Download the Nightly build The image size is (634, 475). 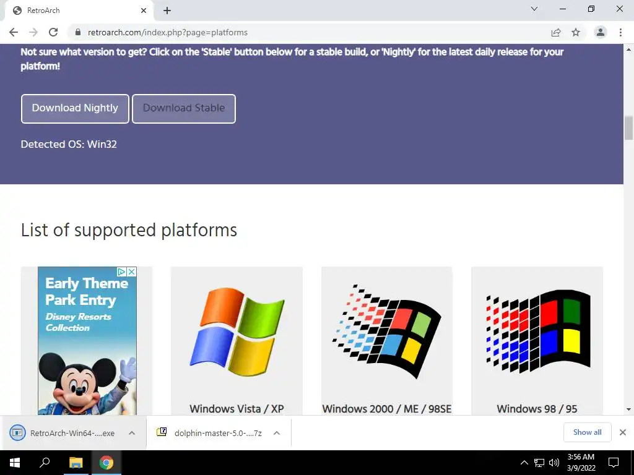pyautogui.click(x=75, y=109)
